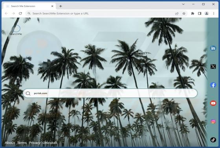Open the Terms link

click(22, 142)
